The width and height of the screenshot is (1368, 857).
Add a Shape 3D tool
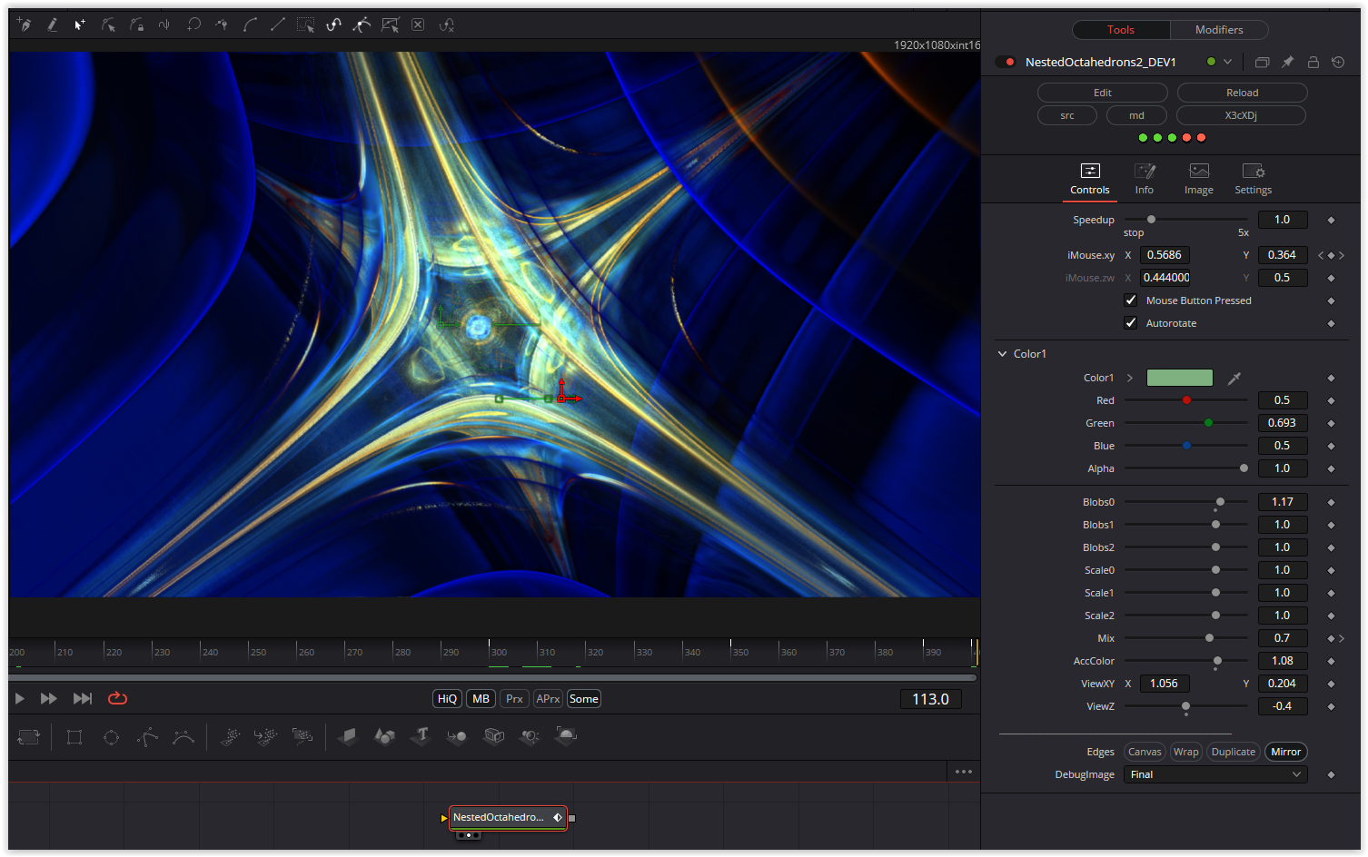(x=384, y=736)
